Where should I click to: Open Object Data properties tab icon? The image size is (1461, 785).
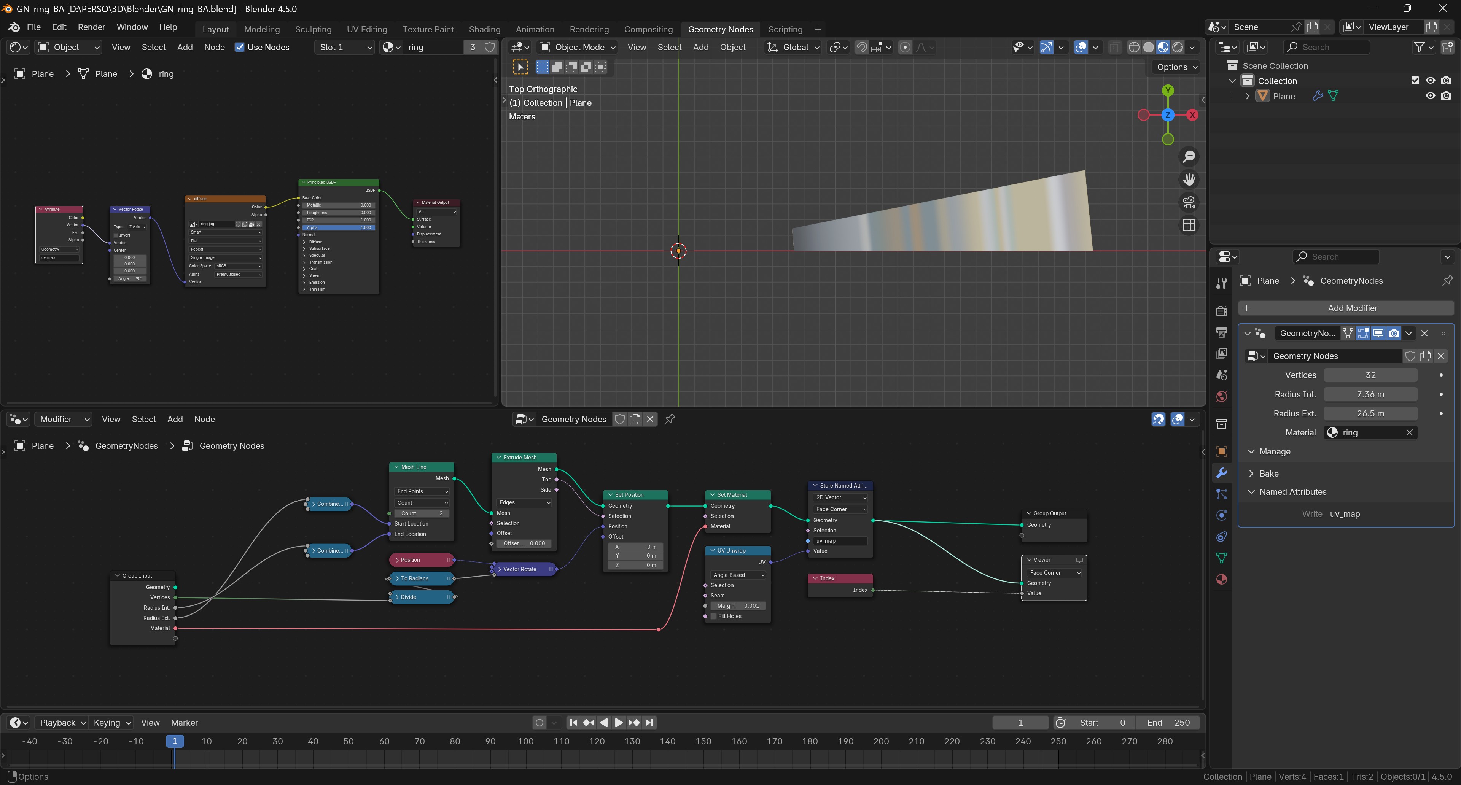(1222, 558)
